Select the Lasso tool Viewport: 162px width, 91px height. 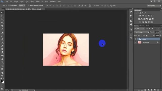pos(2,19)
